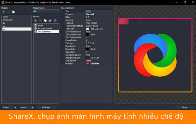
Task: Click the TextShadowColor black swatch
Action: (87, 35)
